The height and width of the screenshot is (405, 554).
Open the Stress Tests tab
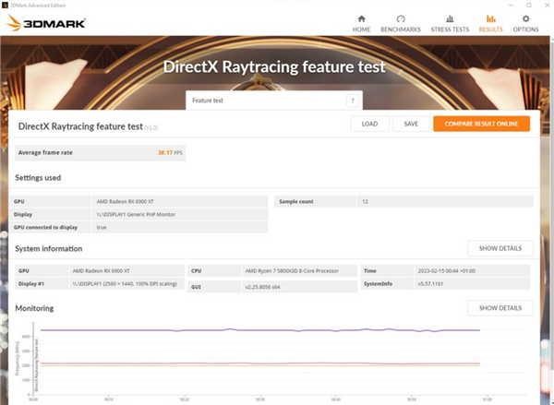click(x=450, y=24)
